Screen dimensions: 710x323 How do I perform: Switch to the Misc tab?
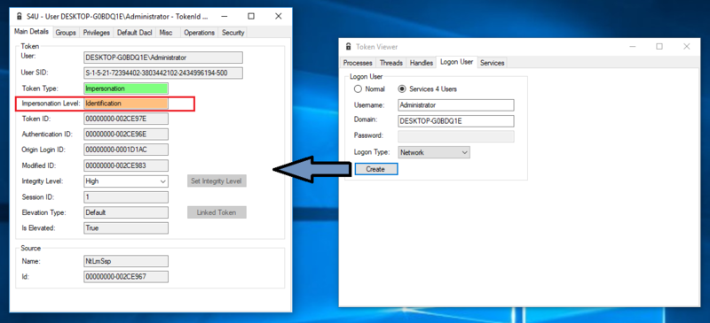click(166, 33)
